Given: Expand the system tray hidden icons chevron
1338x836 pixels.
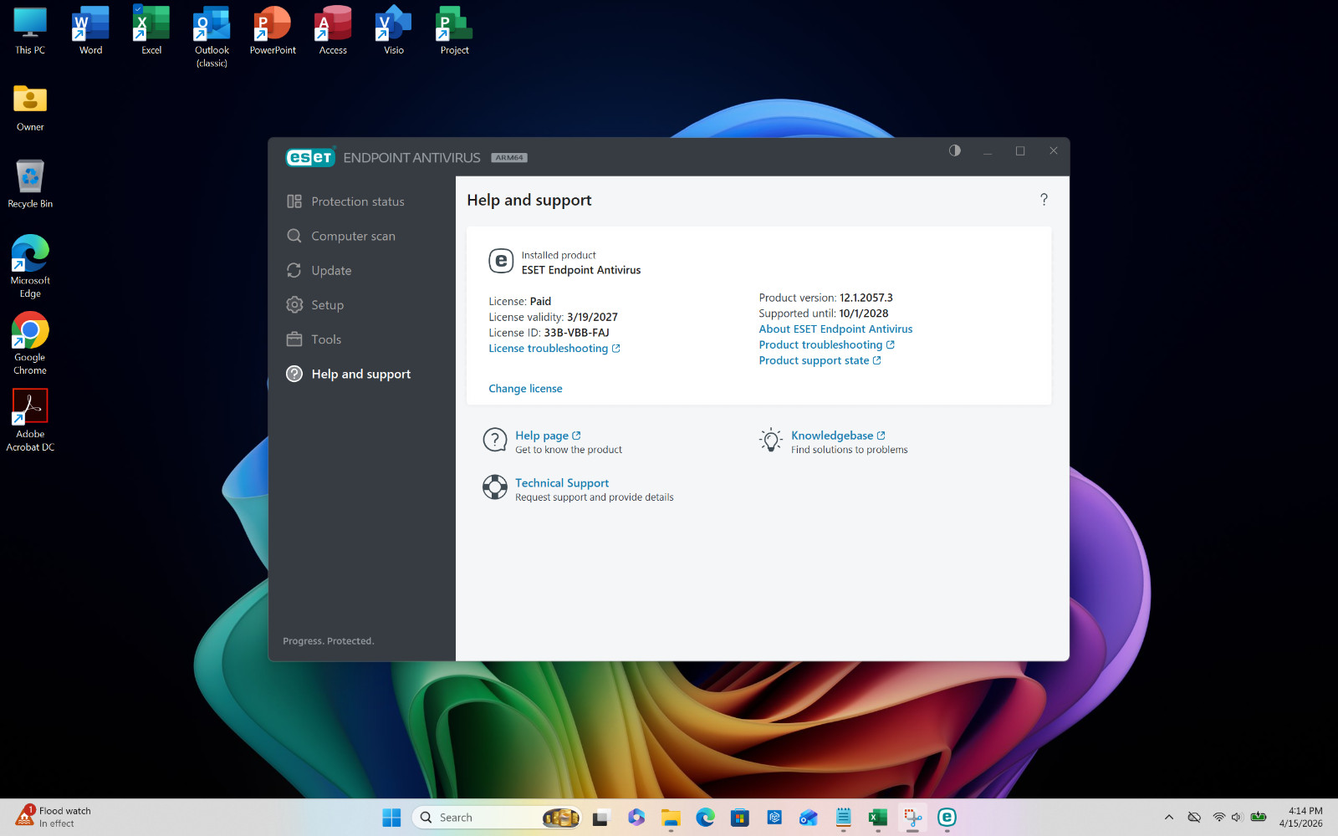Looking at the screenshot, I should click(1169, 818).
